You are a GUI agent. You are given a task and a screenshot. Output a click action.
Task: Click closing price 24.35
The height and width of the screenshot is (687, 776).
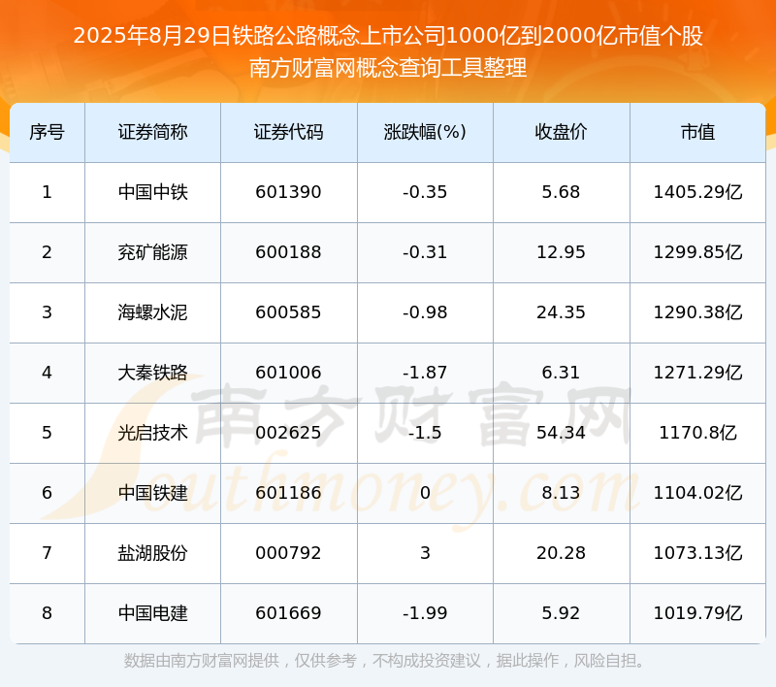click(x=562, y=312)
